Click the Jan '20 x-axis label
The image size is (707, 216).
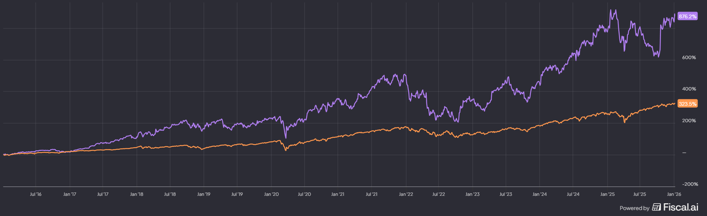271,194
